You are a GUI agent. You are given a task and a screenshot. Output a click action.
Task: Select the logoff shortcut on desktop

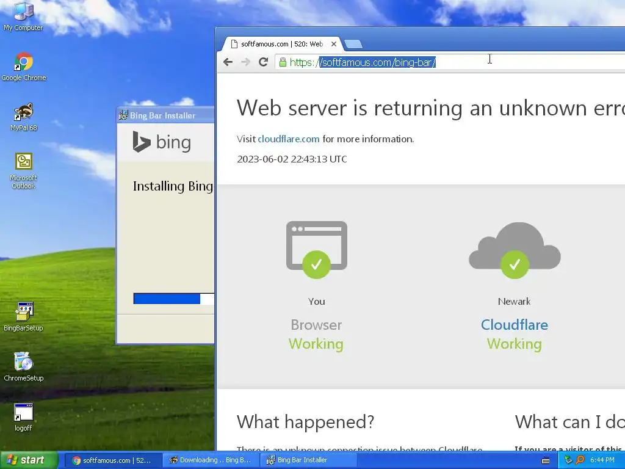[x=23, y=418]
